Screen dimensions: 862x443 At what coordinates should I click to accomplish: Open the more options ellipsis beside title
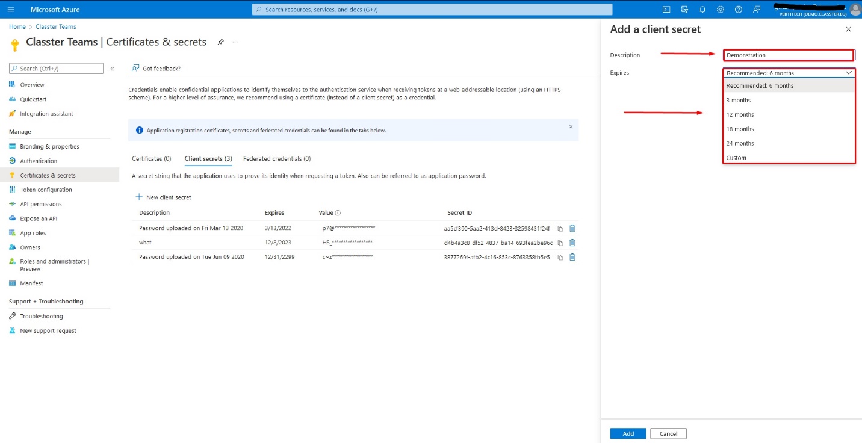click(235, 42)
